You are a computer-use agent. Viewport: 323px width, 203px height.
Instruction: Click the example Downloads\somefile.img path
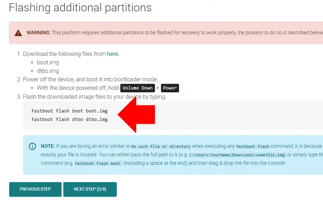pyautogui.click(x=237, y=155)
